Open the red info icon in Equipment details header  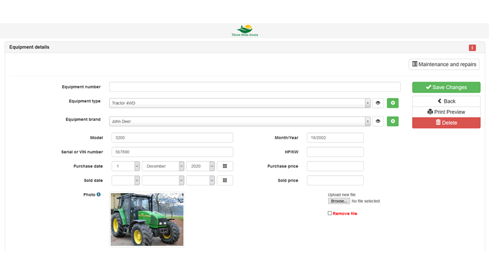click(x=472, y=47)
